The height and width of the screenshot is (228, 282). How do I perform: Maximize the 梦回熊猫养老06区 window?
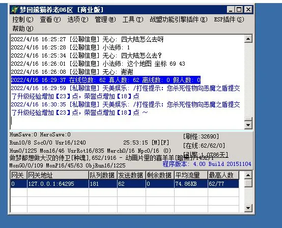(x=239, y=10)
